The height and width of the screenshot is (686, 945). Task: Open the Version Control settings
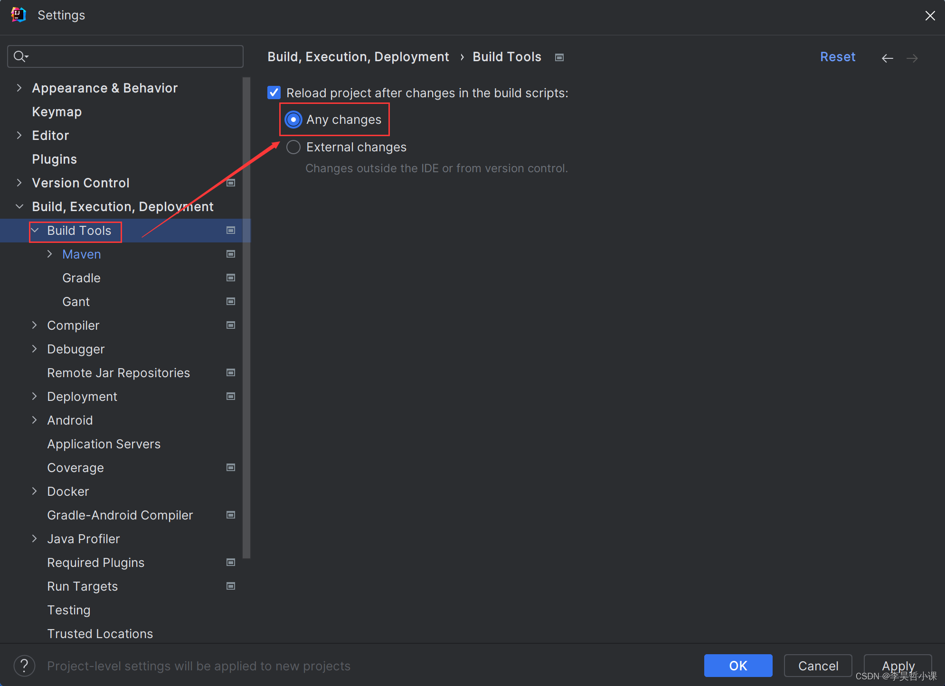(x=80, y=183)
